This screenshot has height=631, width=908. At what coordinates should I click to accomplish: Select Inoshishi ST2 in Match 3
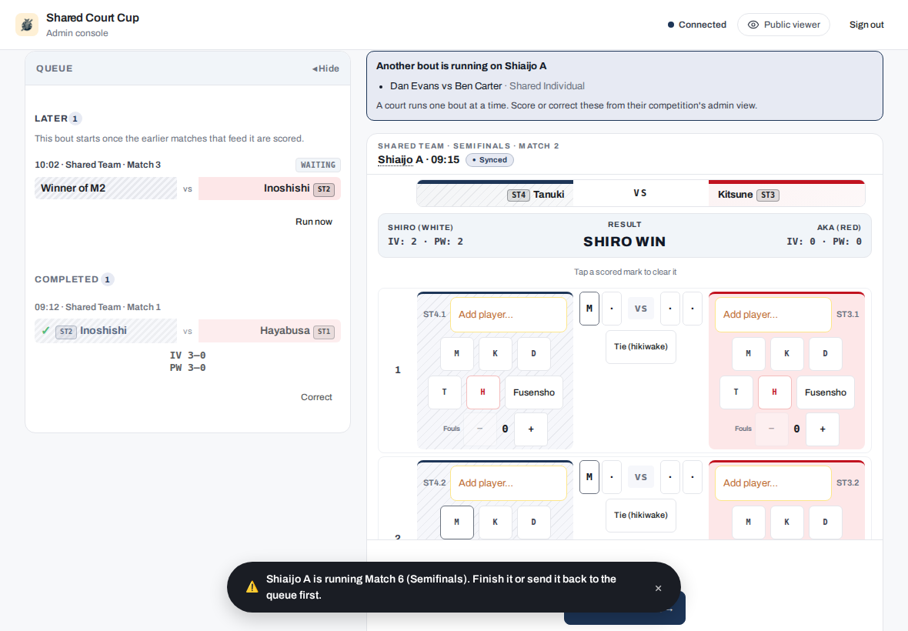pyautogui.click(x=269, y=188)
